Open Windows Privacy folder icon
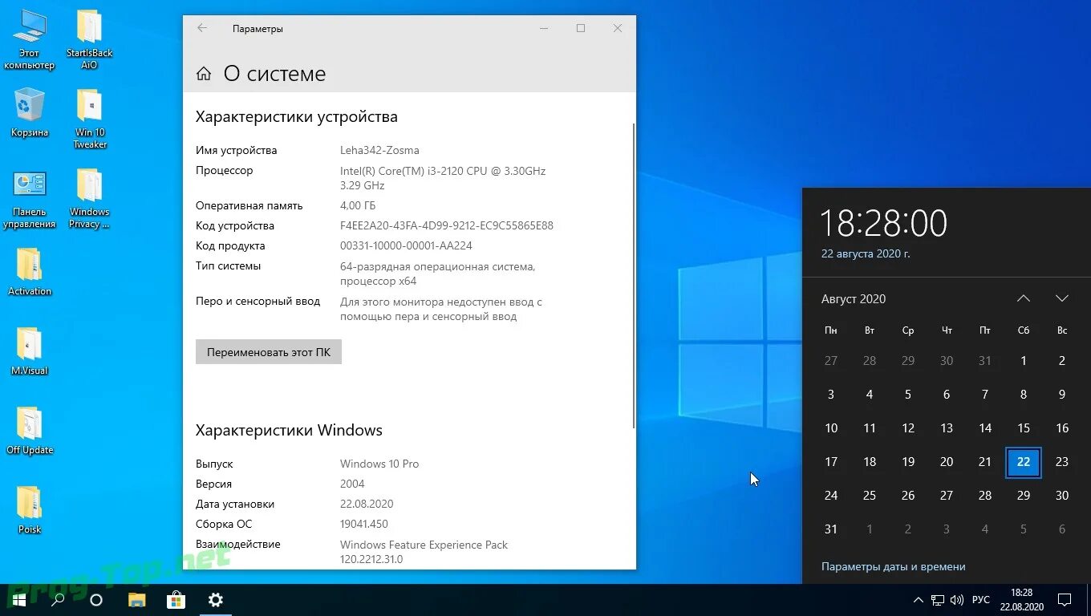Image resolution: width=1091 pixels, height=616 pixels. [x=89, y=199]
